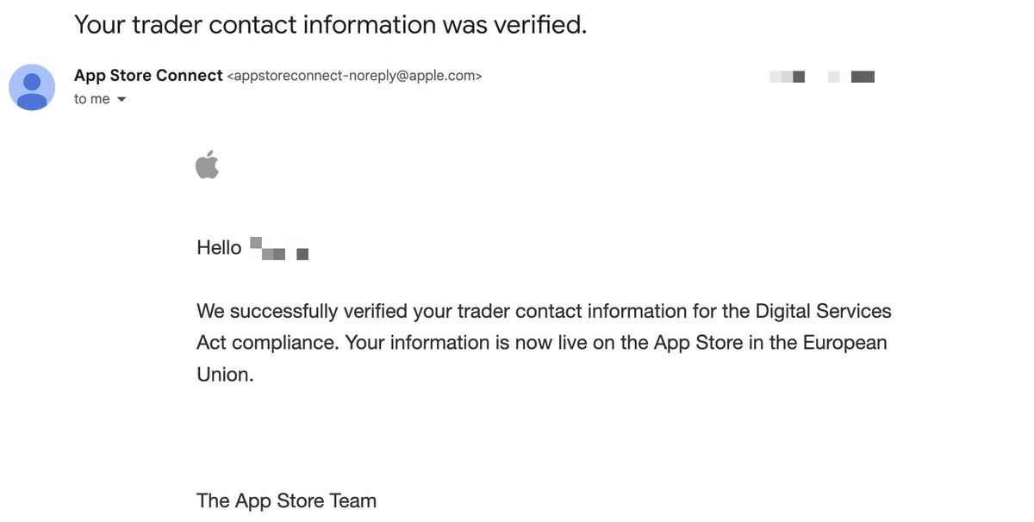Viewport: 1034px width, 522px height.
Task: Click "The App Store Team" signature
Action: [x=286, y=500]
